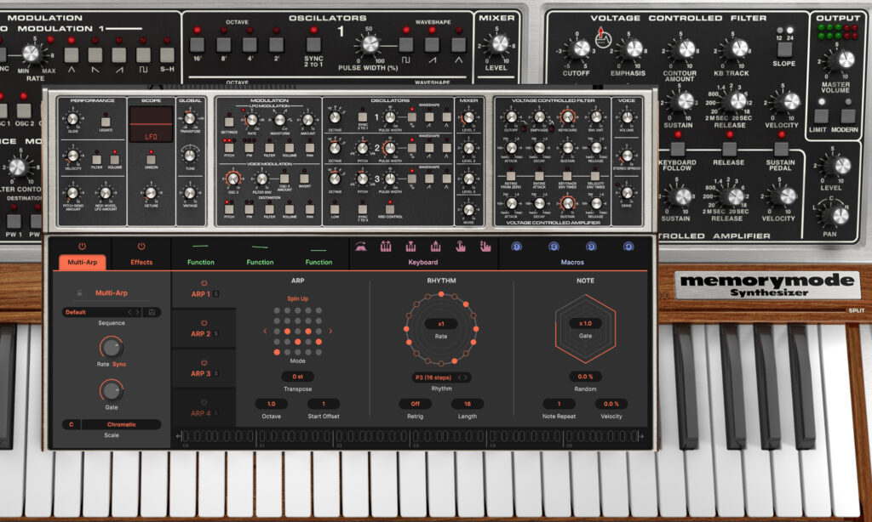Open the first Function tab
The width and height of the screenshot is (872, 522).
pos(201,262)
